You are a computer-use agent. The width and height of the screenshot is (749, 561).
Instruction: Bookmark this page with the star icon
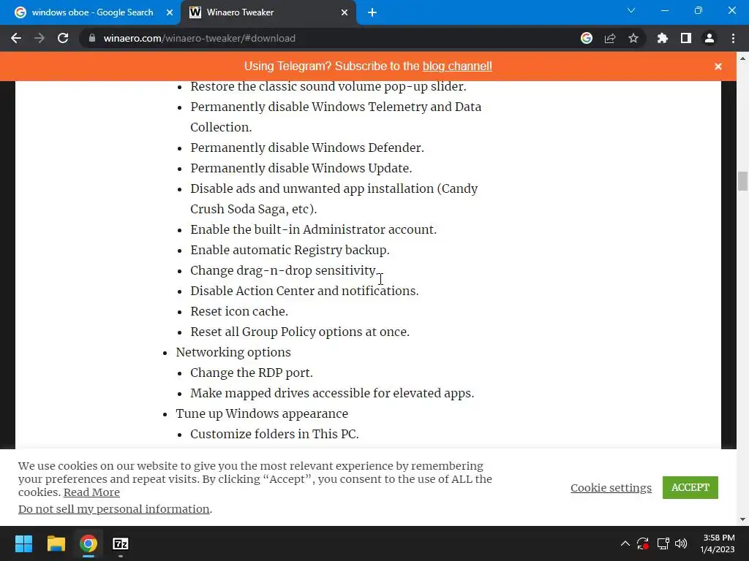point(633,38)
